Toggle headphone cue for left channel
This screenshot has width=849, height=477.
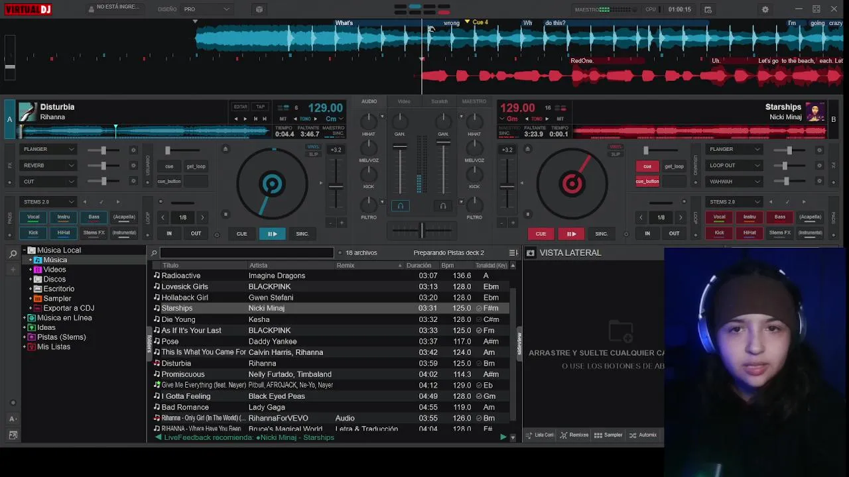tap(400, 206)
